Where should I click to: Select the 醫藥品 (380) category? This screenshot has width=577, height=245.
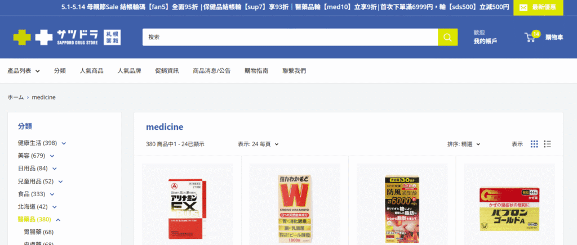click(x=34, y=219)
